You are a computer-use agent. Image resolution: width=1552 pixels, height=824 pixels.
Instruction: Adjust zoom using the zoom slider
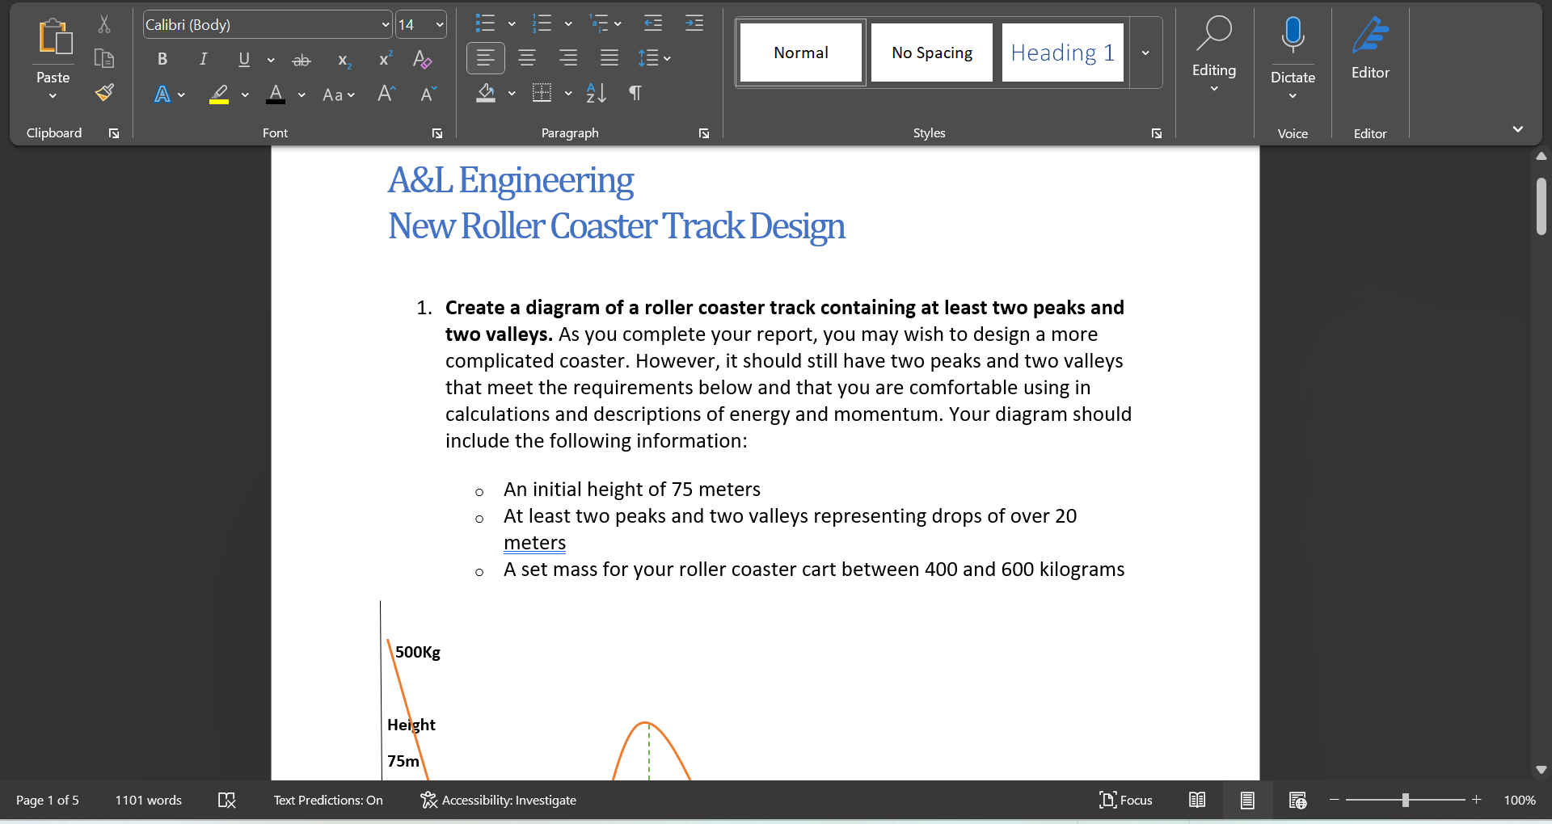click(x=1406, y=800)
